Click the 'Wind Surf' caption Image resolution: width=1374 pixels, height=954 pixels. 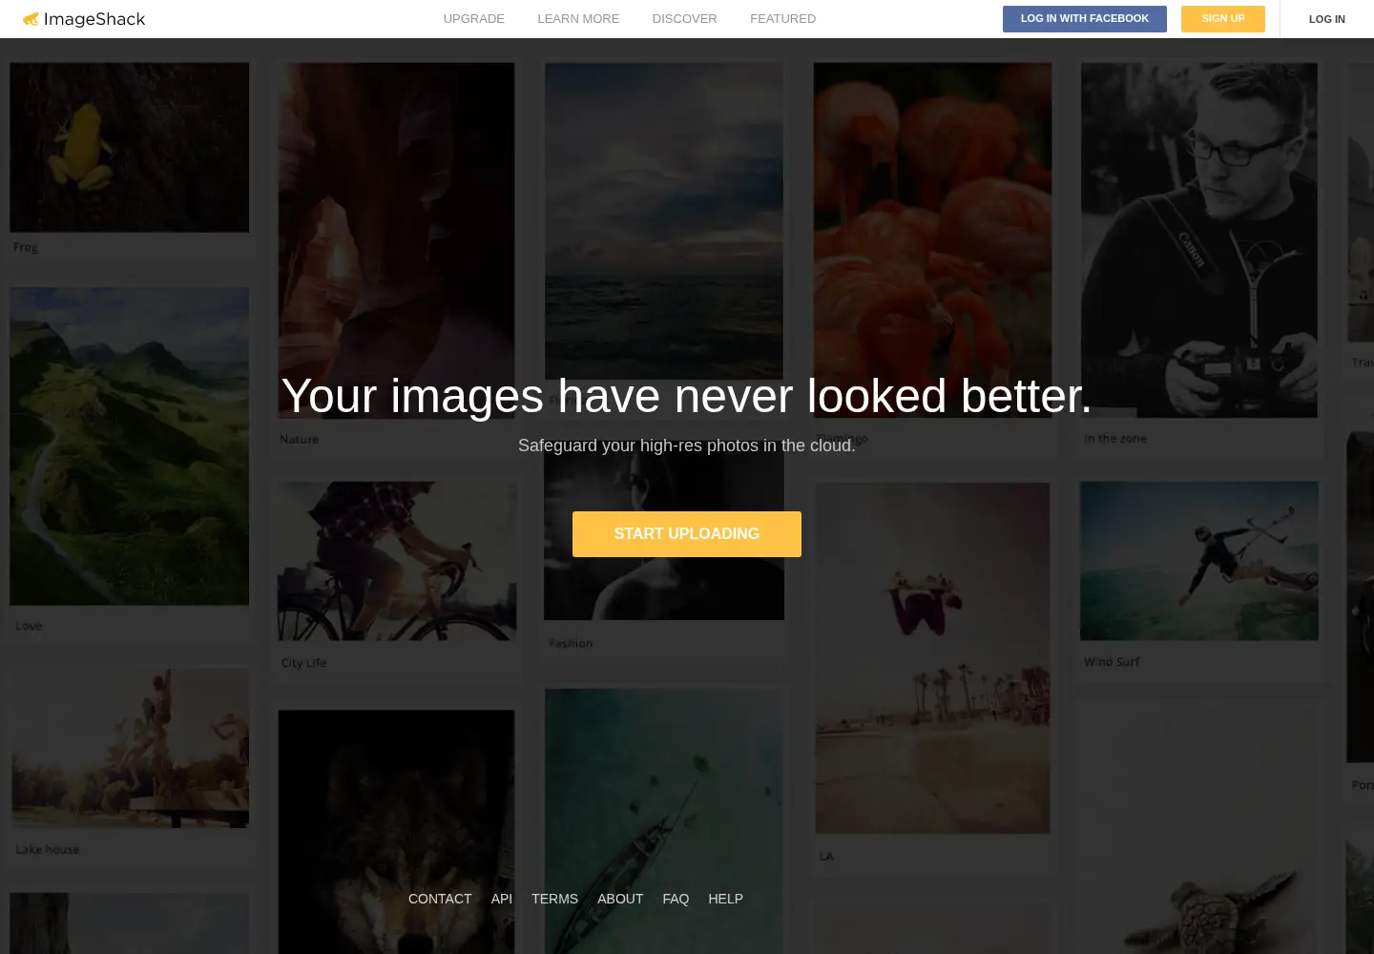(1112, 661)
